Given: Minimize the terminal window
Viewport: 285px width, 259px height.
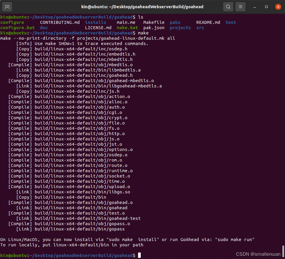Looking at the screenshot, I should pos(255,7).
